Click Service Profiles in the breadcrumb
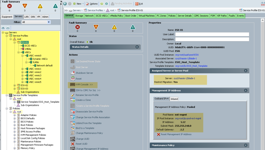 pos(95,10)
